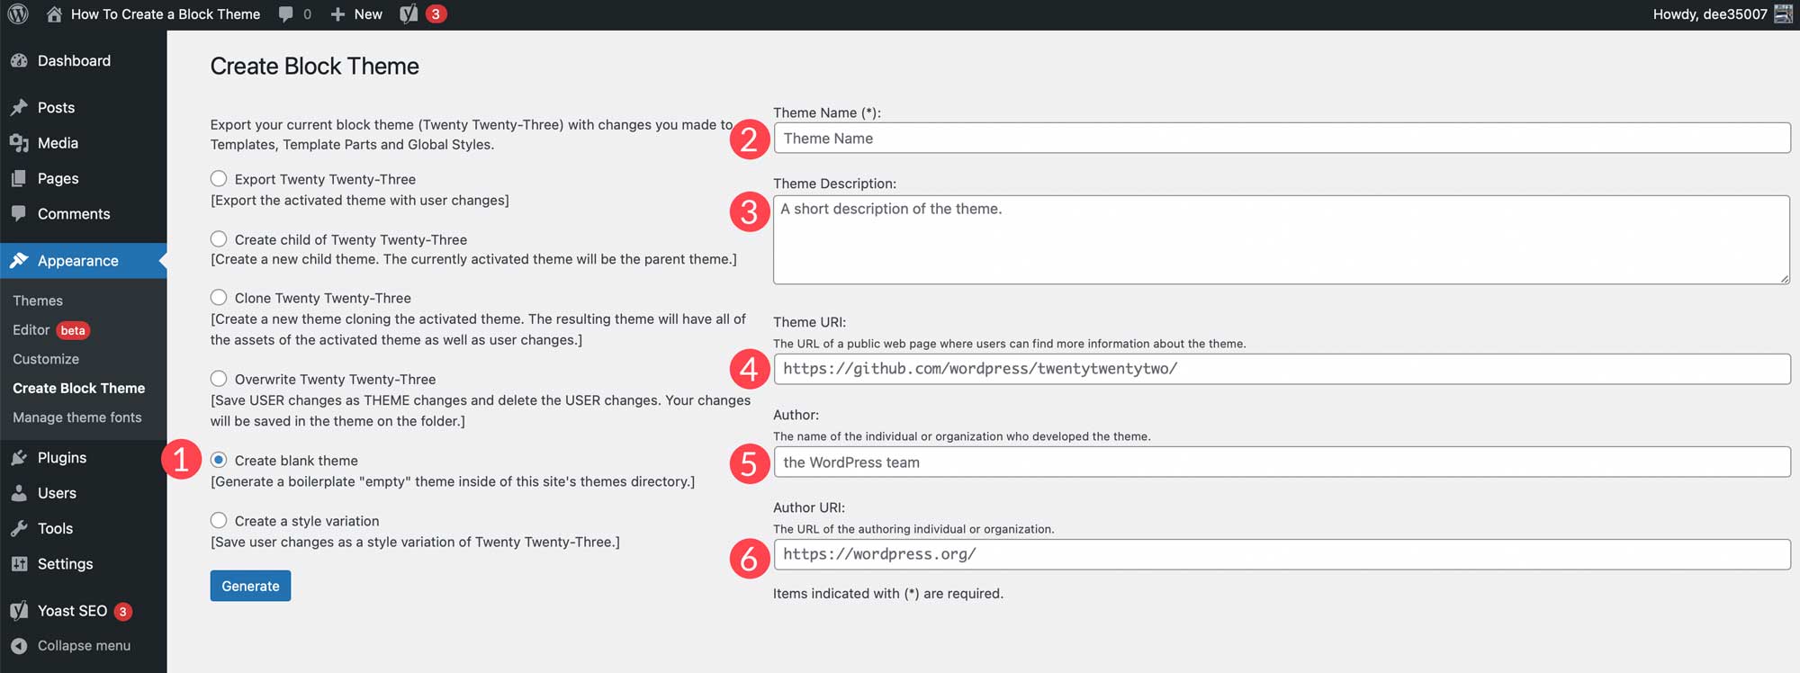Open the Themes submenu item
The image size is (1800, 673).
pos(38,301)
